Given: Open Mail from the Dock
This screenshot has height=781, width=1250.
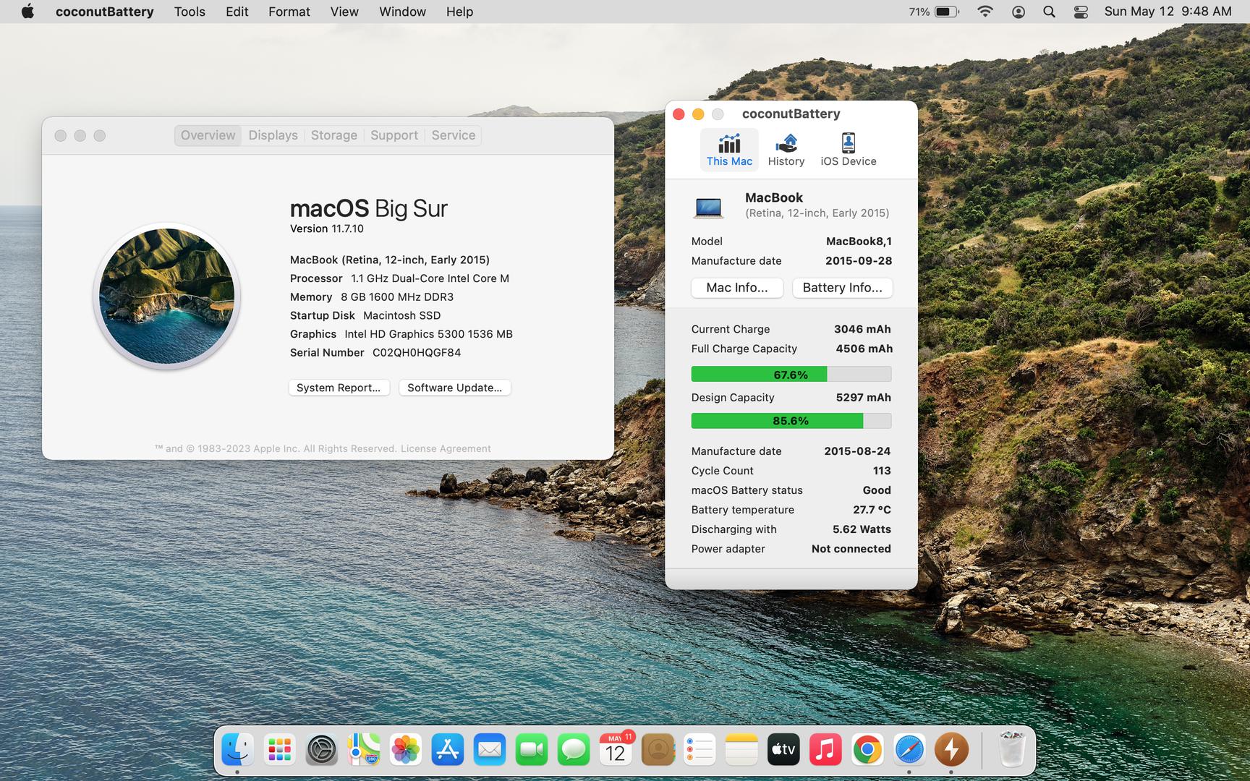Looking at the screenshot, I should [489, 750].
